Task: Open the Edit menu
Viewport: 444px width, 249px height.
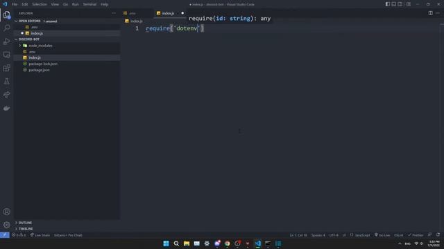Action: [x=25, y=4]
